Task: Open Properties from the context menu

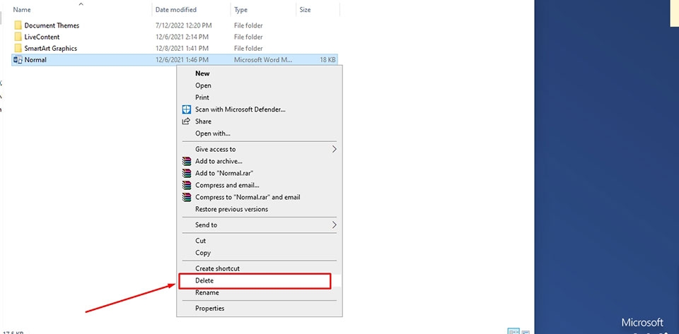Action: coord(209,308)
